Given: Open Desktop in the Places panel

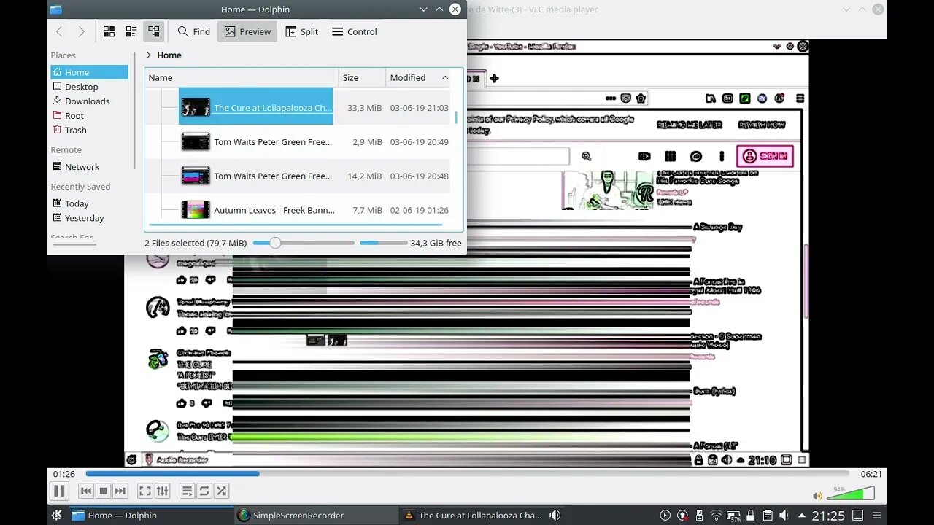Looking at the screenshot, I should [89, 87].
